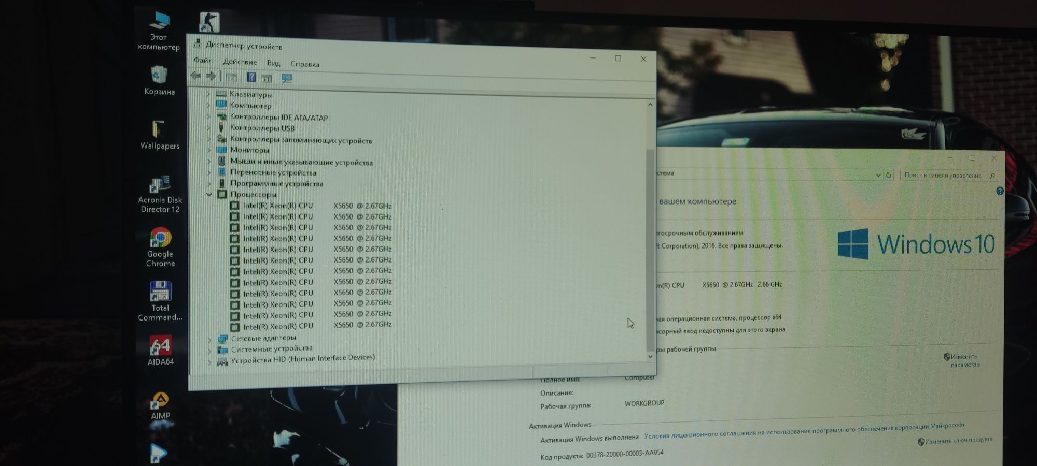Open the File (Файл) menu
The height and width of the screenshot is (466, 1037).
point(203,60)
